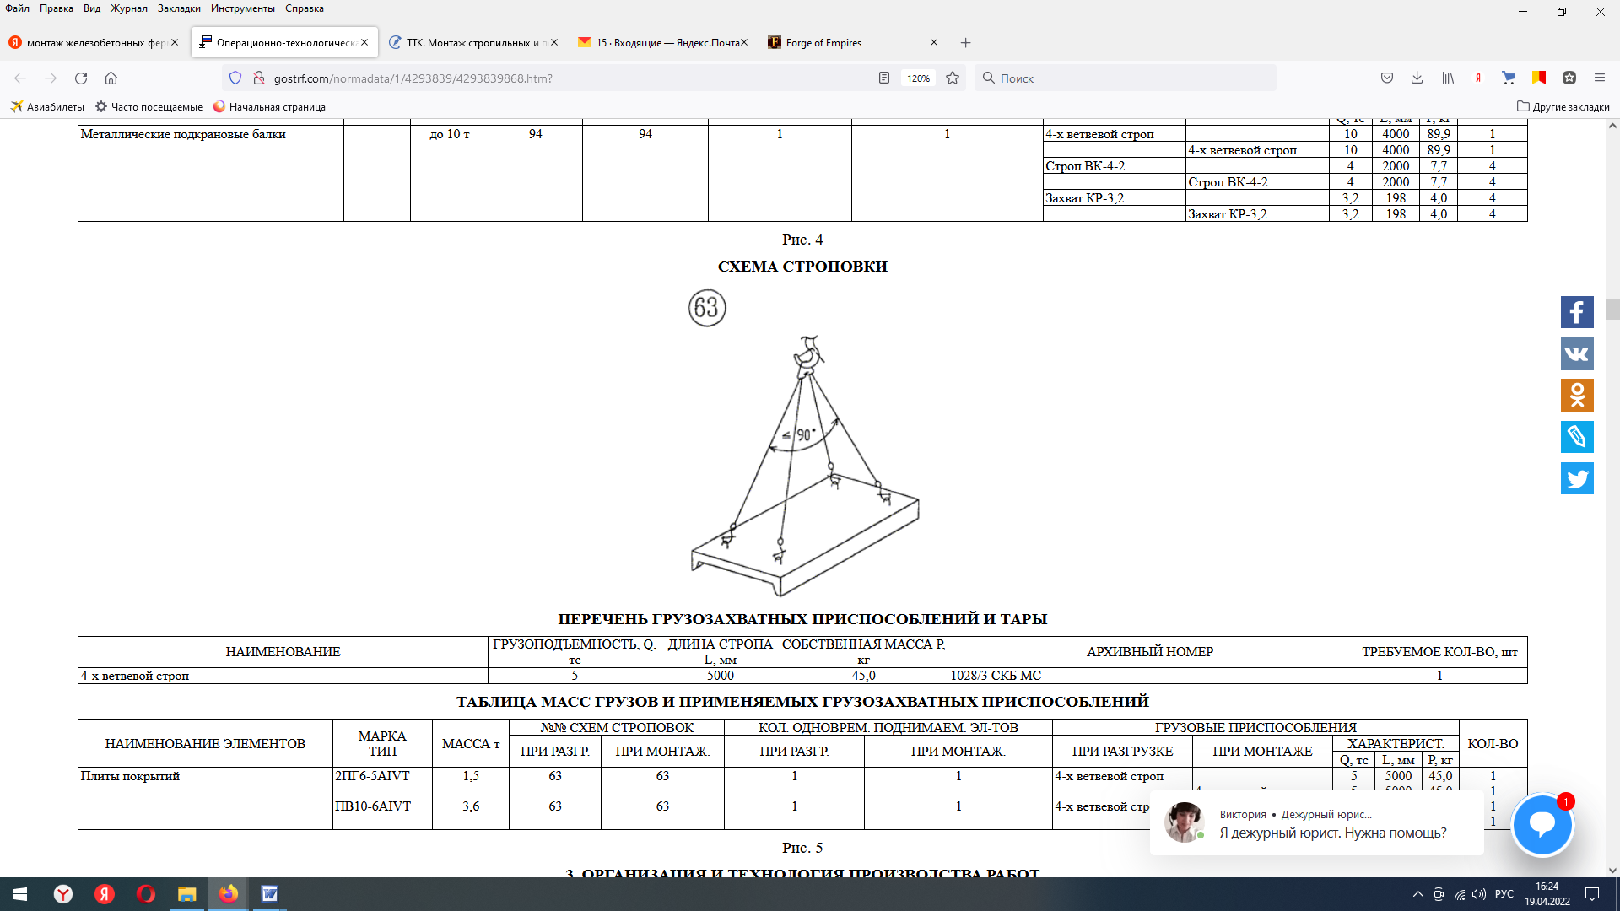
Task: Select 'Плиты покрытий' table cell
Action: point(205,798)
